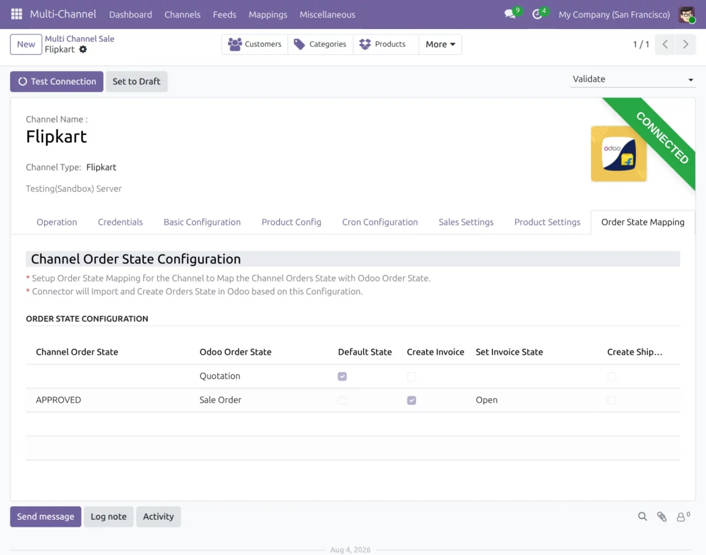Click the Multi-Channel app title

point(63,14)
